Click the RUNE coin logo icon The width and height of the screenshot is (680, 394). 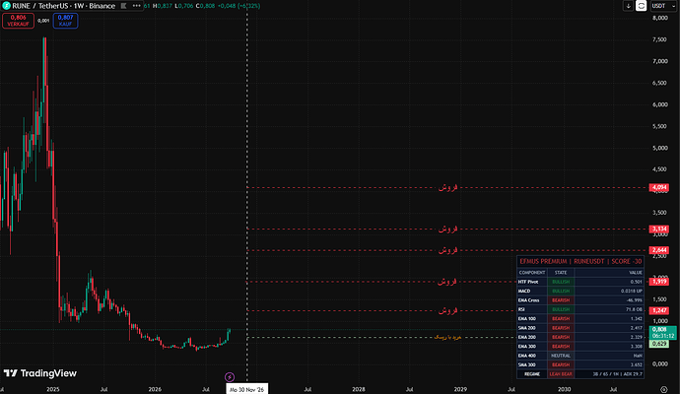coord(6,6)
